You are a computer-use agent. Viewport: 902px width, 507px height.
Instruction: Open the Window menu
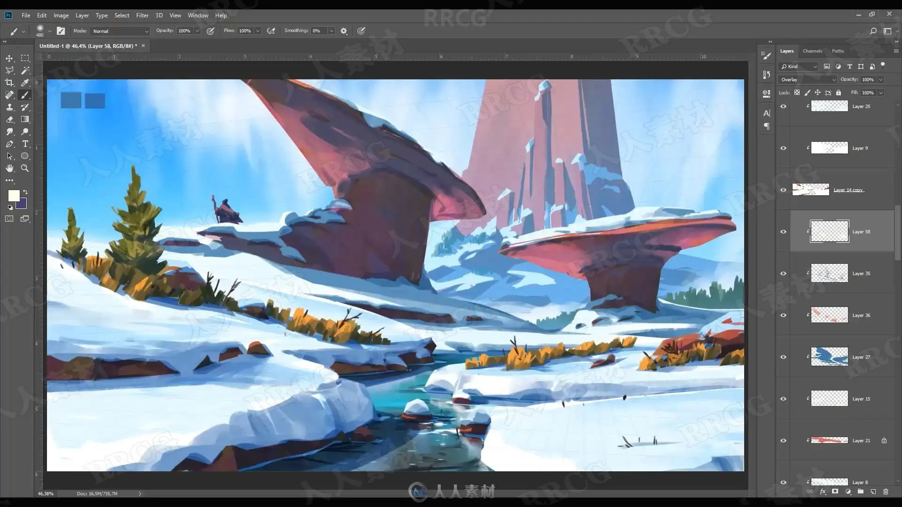point(198,15)
